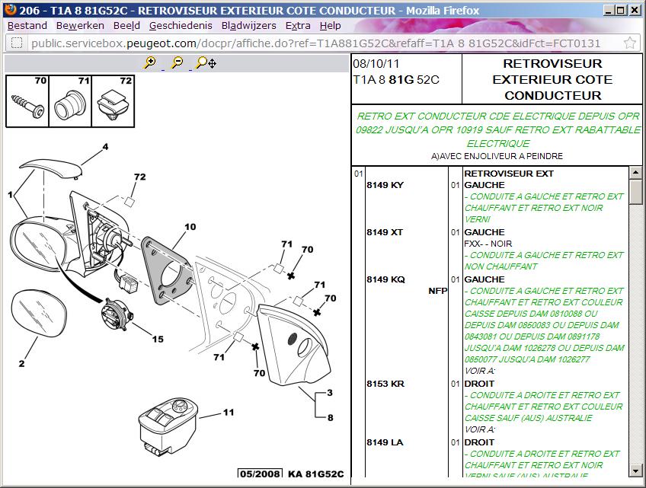Click callout number 1 for the mirror assembly

click(10, 194)
